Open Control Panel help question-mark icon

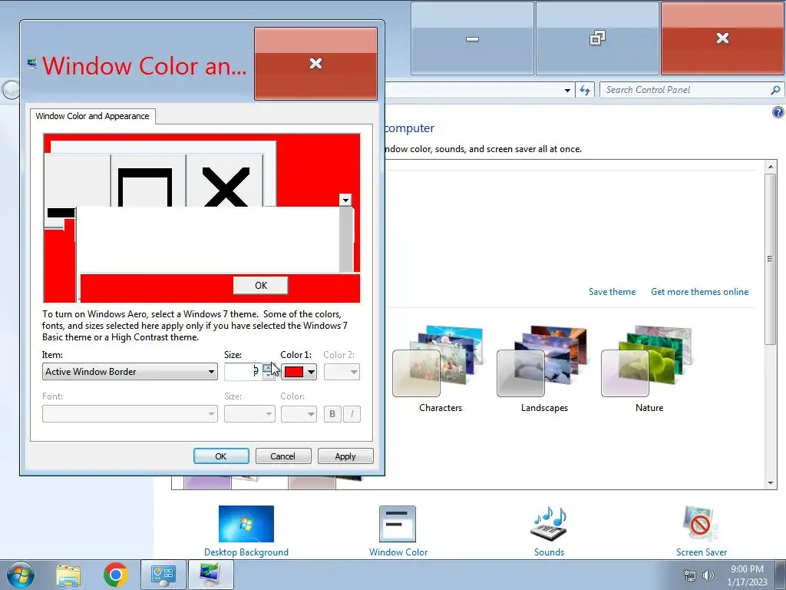tap(778, 112)
